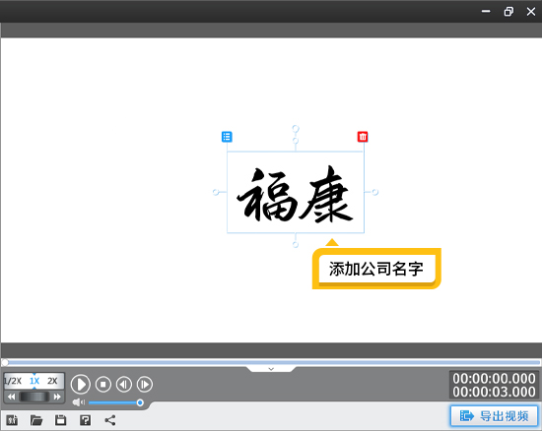Click the 导出视频 export video button
Viewport: 542px width, 431px height.
pyautogui.click(x=495, y=416)
